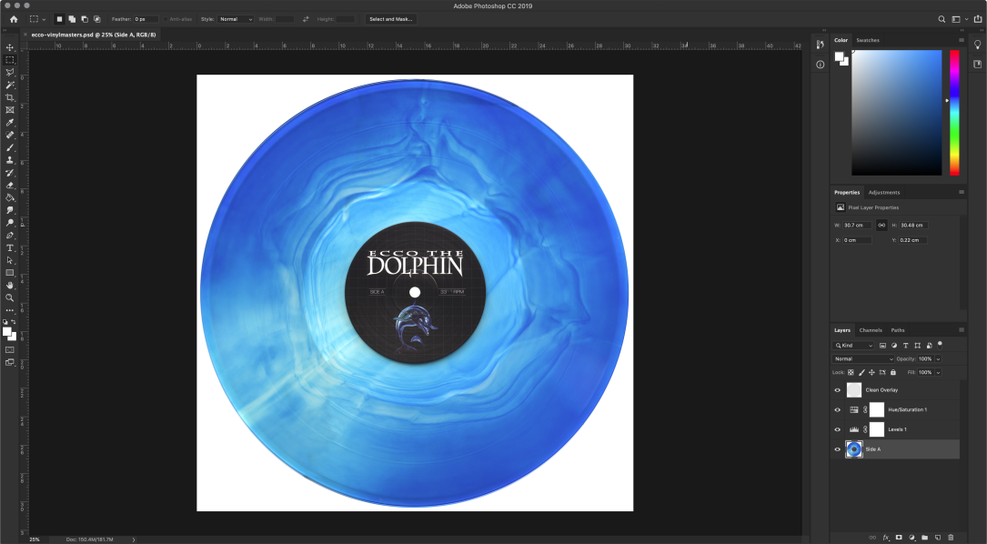
Task: Click the create new layer icon
Action: [x=938, y=538]
